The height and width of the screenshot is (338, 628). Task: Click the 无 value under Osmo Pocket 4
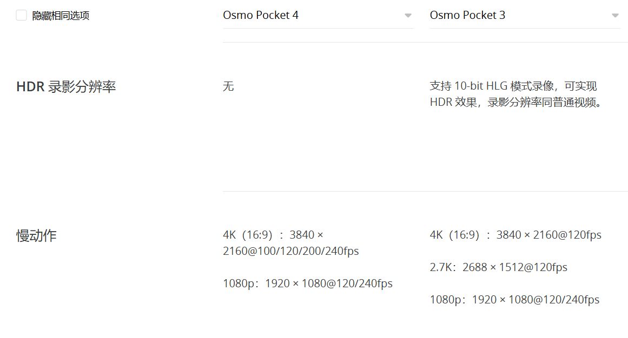[x=228, y=86]
